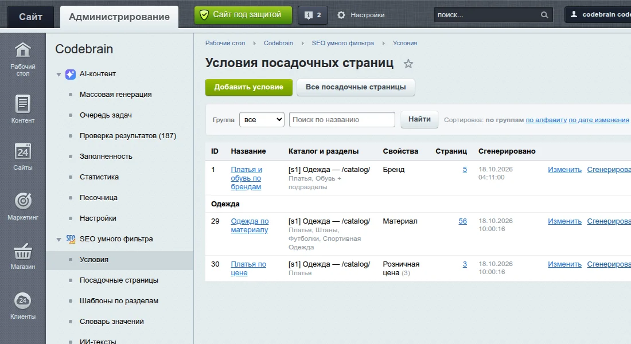Open Песочница menu item

tap(99, 198)
